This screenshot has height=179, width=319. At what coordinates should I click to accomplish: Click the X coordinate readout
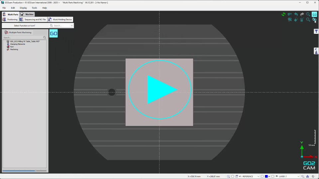[194, 177]
